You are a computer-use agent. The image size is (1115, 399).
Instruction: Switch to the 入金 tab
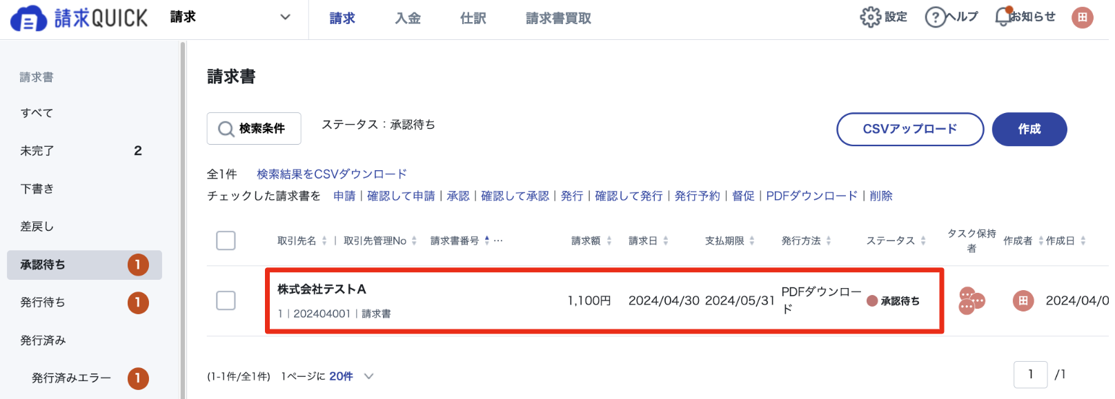(408, 19)
